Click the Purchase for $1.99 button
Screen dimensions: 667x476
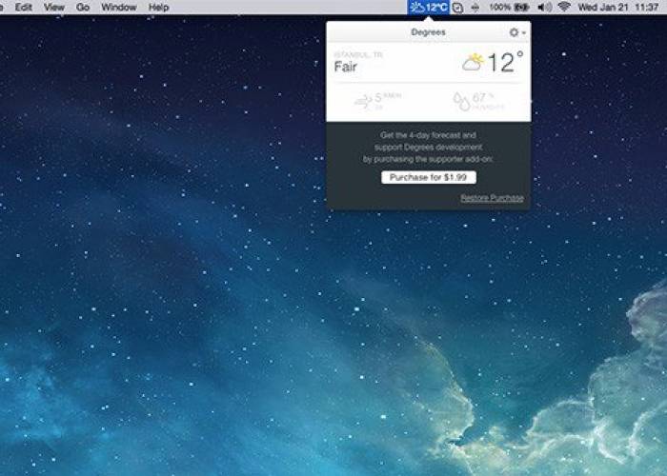tap(429, 177)
